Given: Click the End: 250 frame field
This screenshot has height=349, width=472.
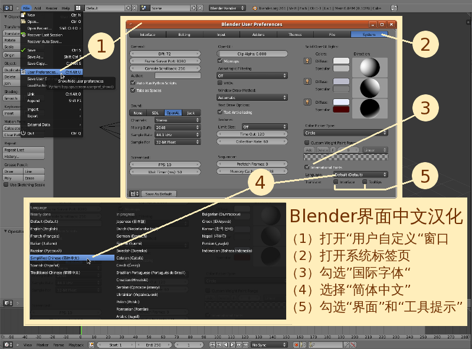Looking at the screenshot, I should tap(153, 345).
